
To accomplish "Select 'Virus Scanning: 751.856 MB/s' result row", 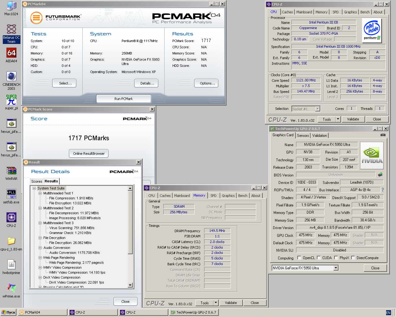I will [72, 228].
